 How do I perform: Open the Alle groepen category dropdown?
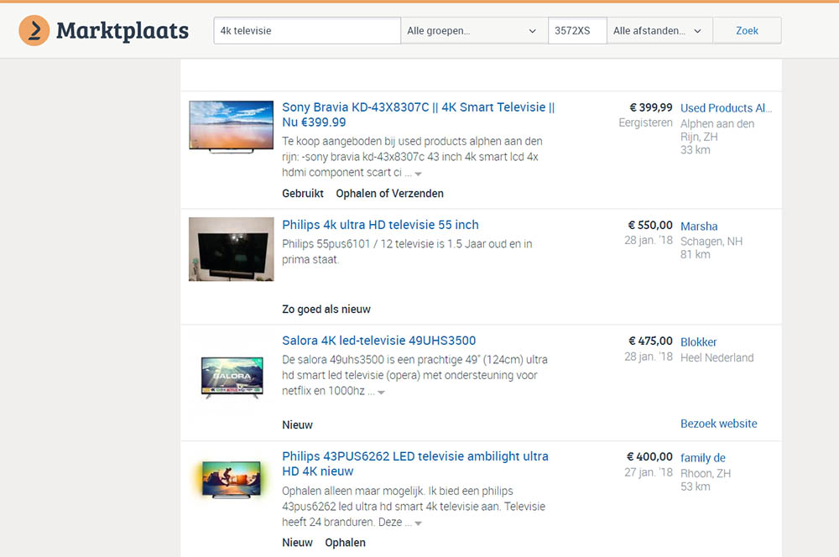(x=473, y=31)
